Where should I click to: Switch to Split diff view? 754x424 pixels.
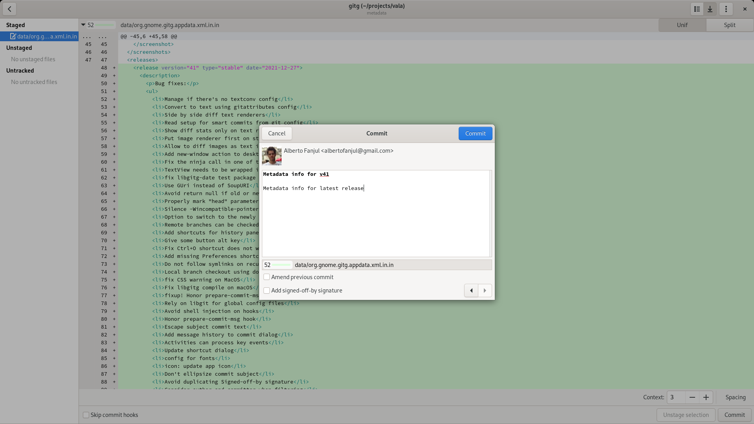730,25
